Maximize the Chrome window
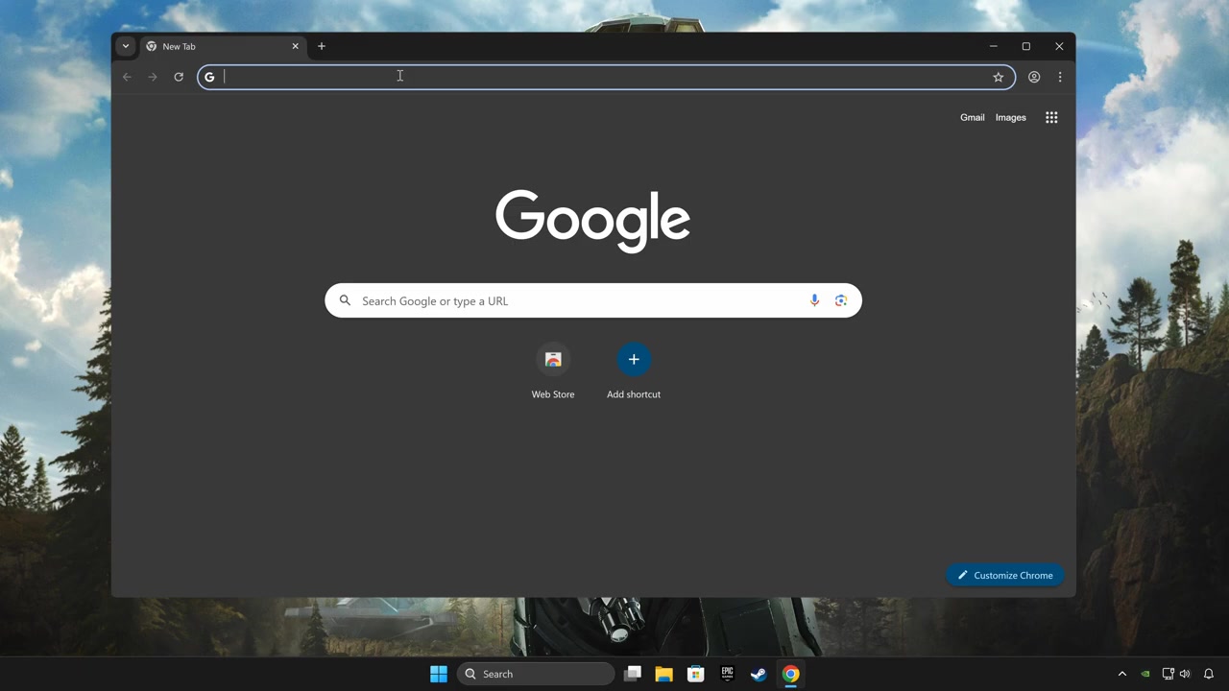 pos(1026,46)
